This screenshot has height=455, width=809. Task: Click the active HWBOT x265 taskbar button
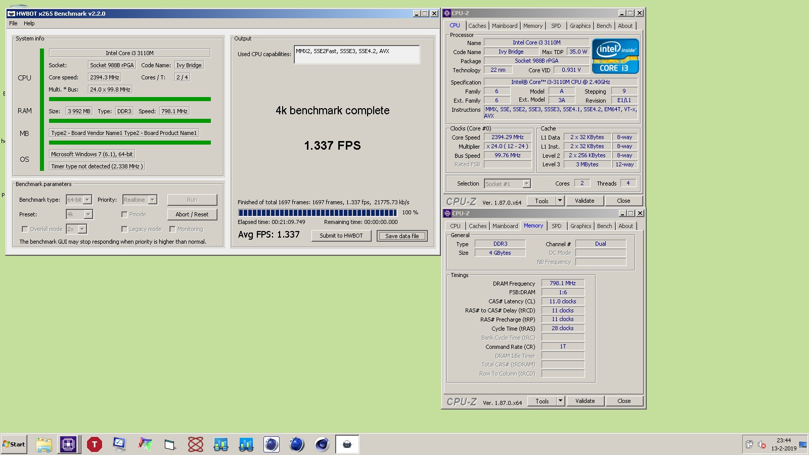point(347,444)
